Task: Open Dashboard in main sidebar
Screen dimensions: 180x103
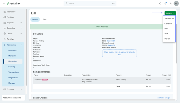Action: tap(11, 12)
